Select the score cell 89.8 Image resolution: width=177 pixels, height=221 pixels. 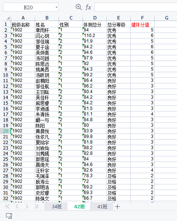[x=95, y=137]
